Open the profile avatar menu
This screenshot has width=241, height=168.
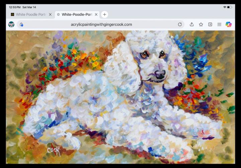click(x=11, y=24)
